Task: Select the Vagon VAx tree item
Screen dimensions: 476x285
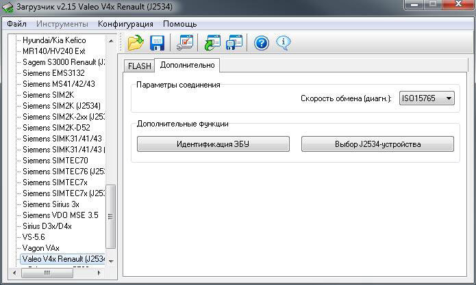Action: (41, 248)
